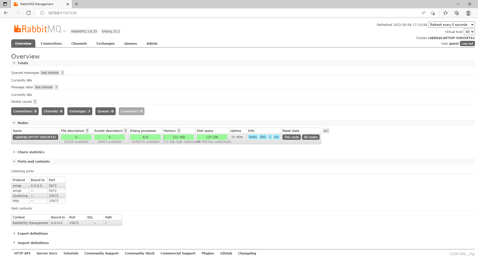Switch to the Channels tab
The height and width of the screenshot is (258, 478).
point(79,44)
